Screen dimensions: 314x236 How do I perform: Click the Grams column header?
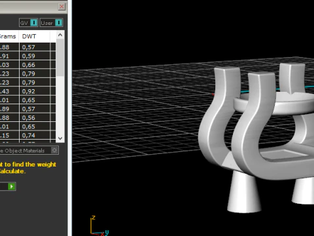pos(9,36)
